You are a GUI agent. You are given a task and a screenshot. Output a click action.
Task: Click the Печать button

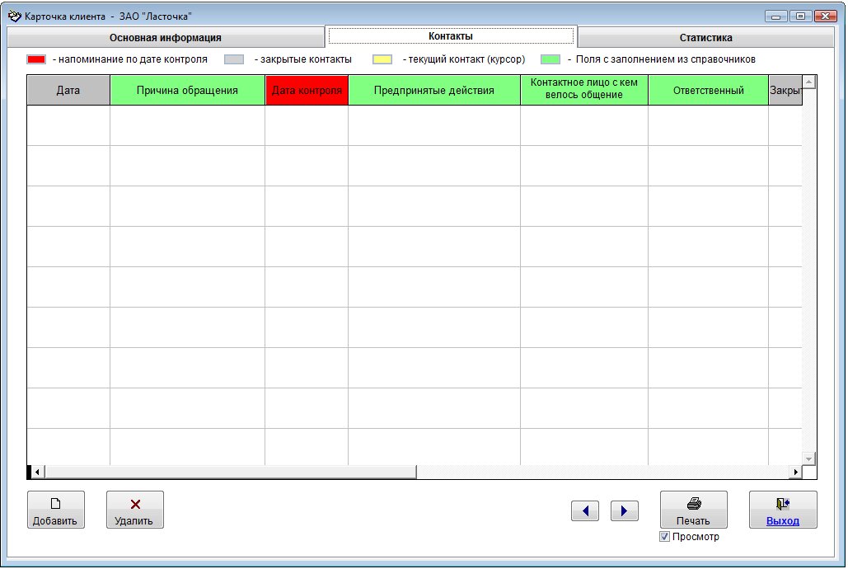pos(693,510)
